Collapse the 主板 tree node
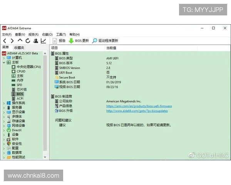 pos(4,62)
